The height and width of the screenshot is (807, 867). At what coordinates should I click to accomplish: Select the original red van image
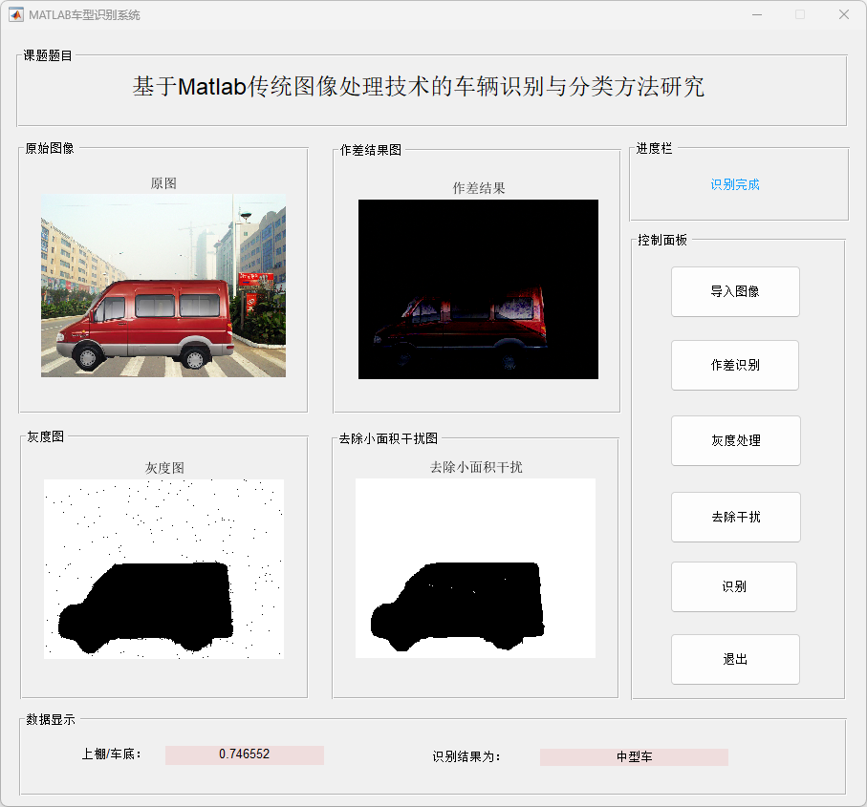coord(163,286)
